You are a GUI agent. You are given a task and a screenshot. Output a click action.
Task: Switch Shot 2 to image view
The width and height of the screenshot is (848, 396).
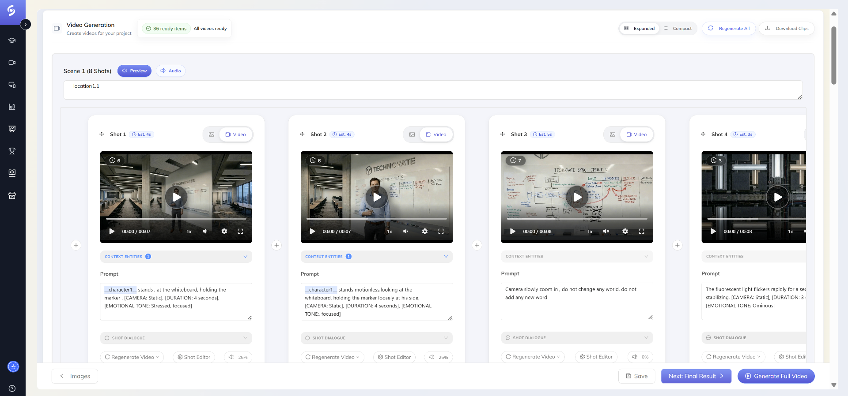point(412,134)
